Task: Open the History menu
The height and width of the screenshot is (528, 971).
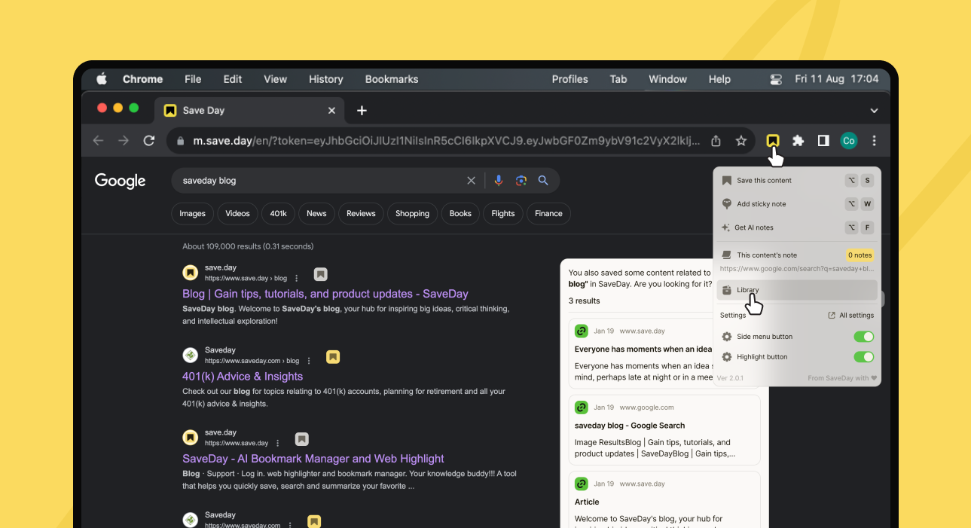Action: (325, 79)
